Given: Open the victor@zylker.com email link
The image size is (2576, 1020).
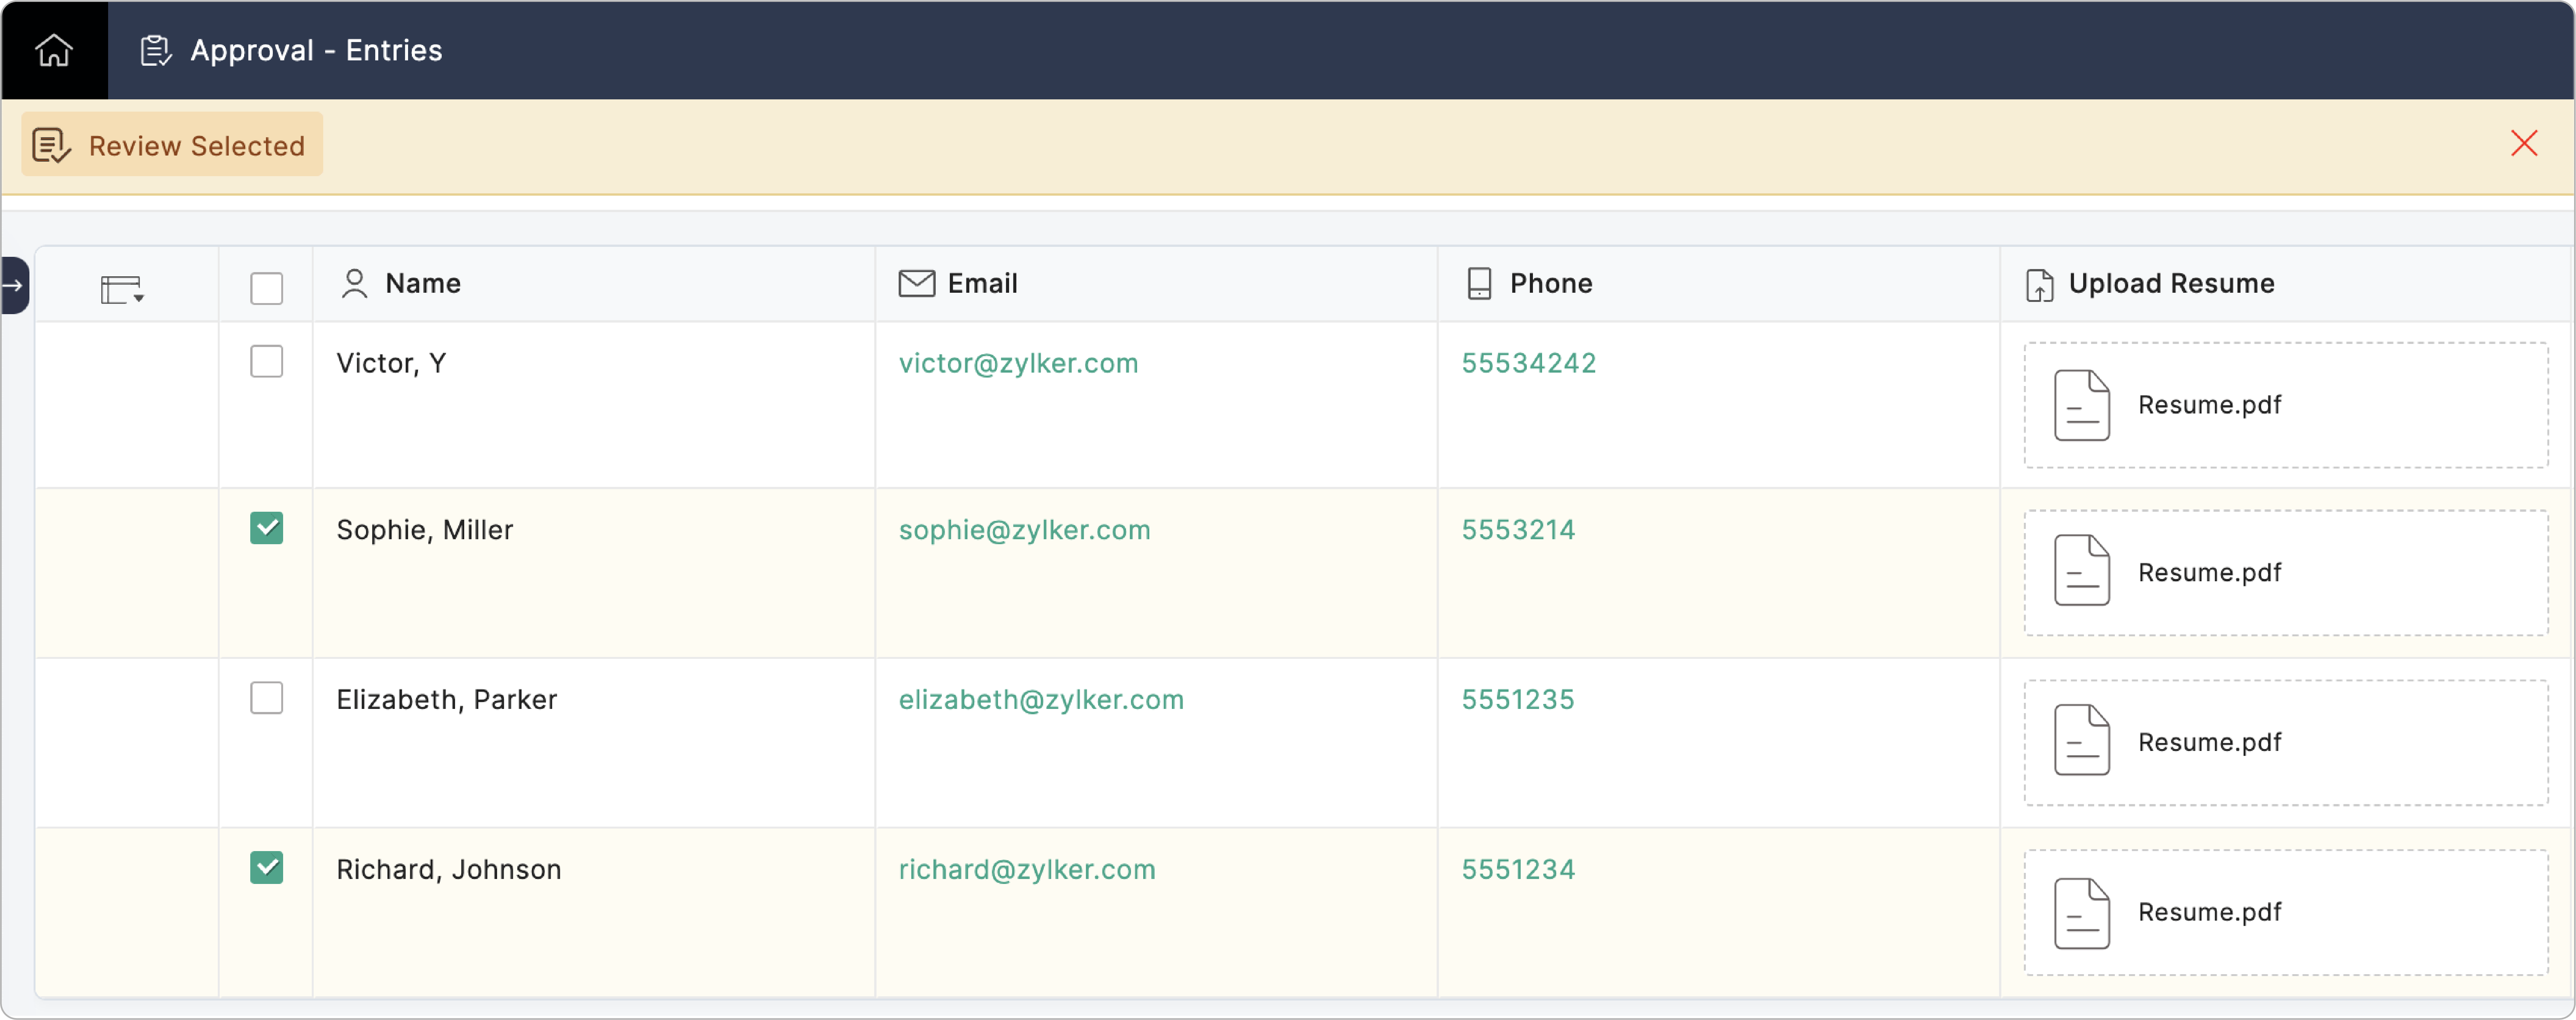Looking at the screenshot, I should click(1018, 363).
